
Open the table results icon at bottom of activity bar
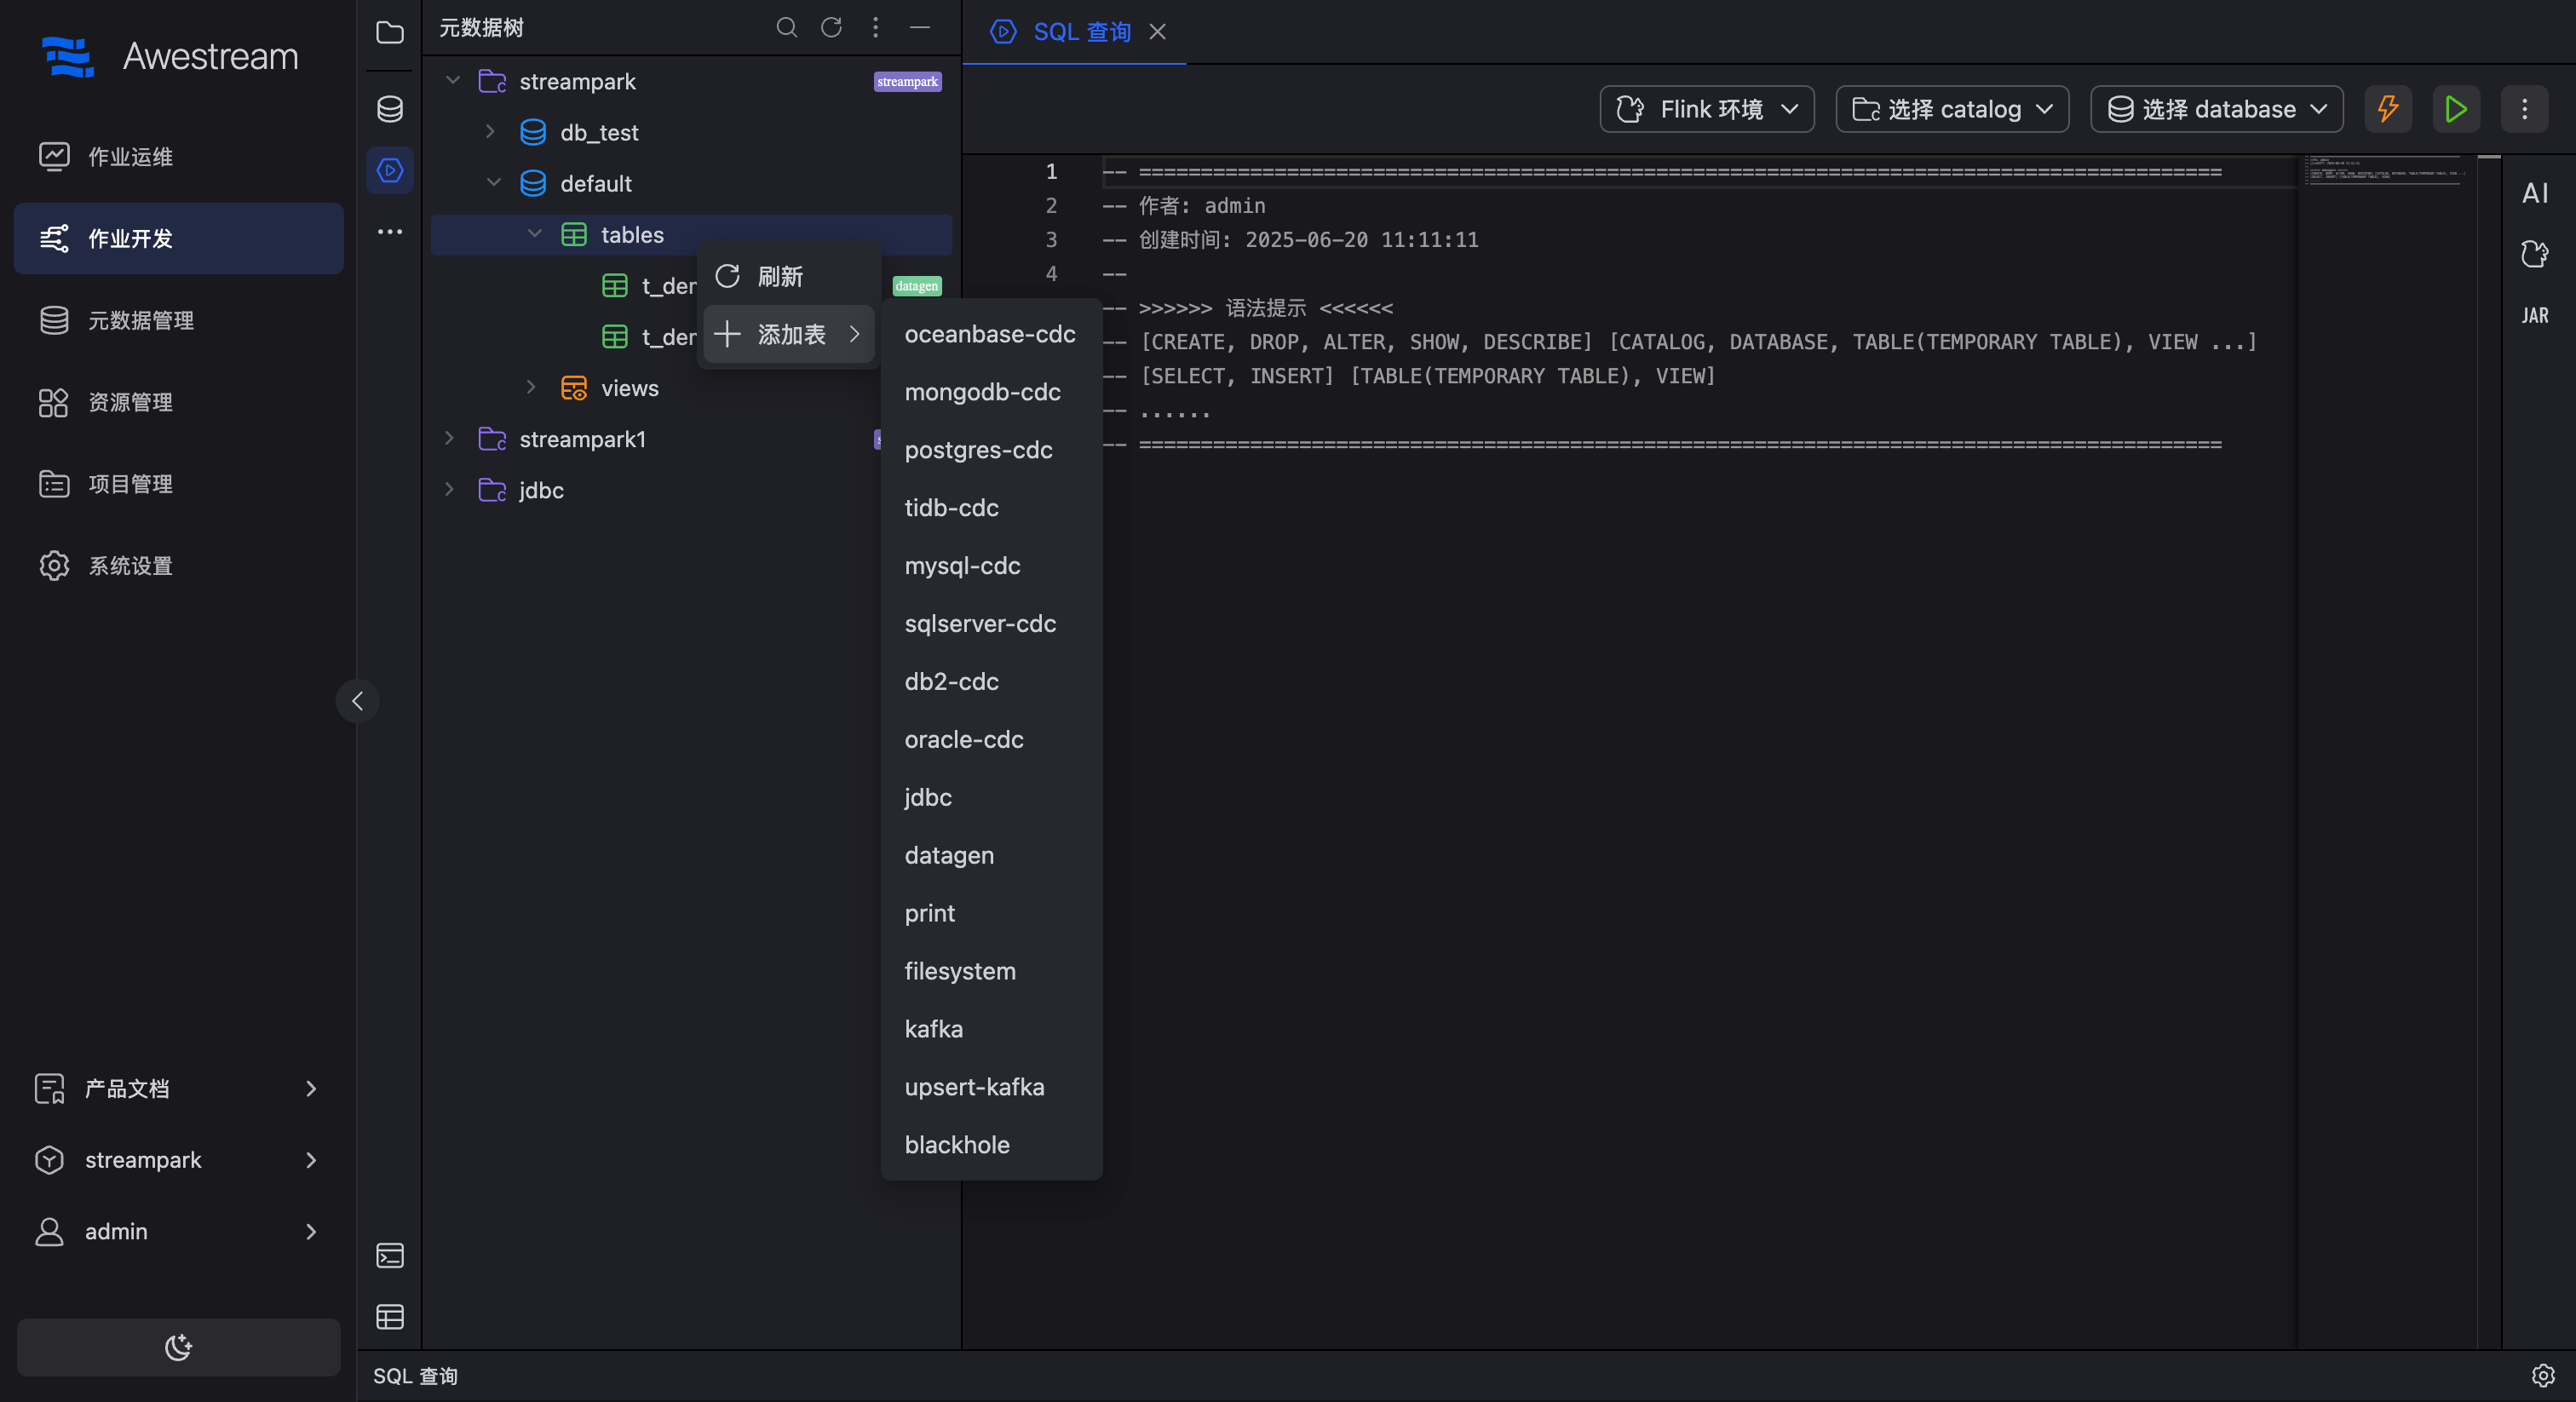[x=390, y=1316]
